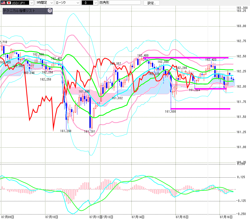Click the 07月14日 date marker on time axis
The width and height of the screenshot is (250, 220).
[138, 217]
